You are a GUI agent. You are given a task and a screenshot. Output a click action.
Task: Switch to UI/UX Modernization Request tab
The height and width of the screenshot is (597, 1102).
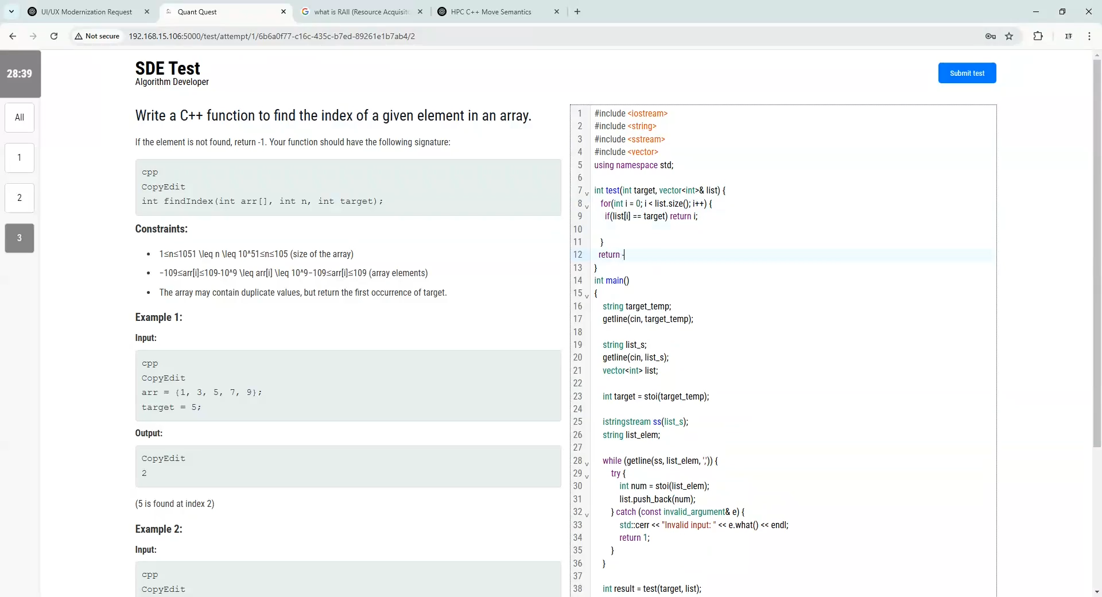point(86,11)
